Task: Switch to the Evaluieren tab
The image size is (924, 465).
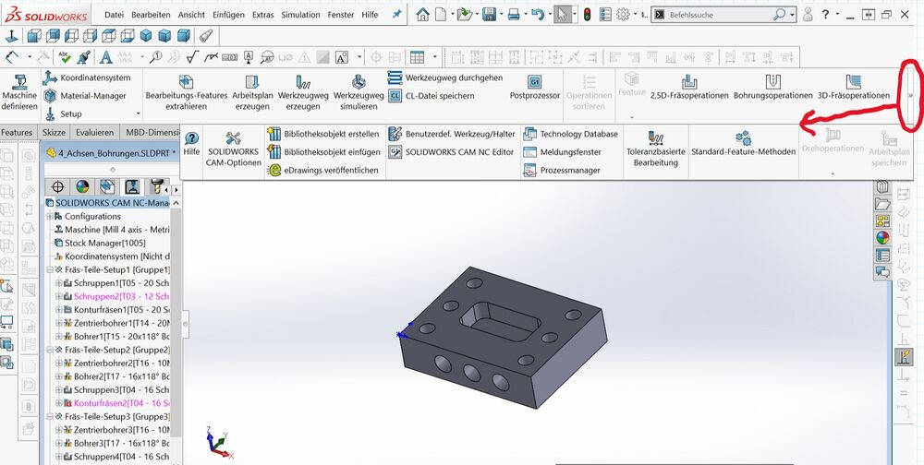Action: coord(94,132)
